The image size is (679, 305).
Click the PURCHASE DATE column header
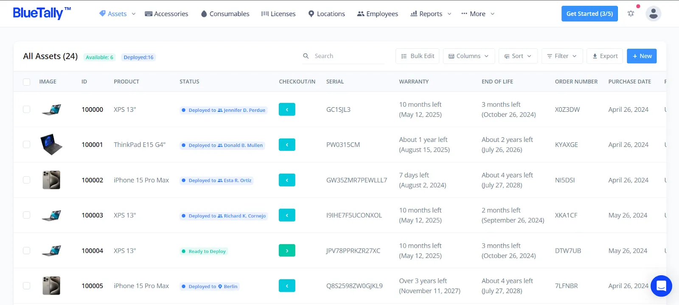[x=630, y=82]
